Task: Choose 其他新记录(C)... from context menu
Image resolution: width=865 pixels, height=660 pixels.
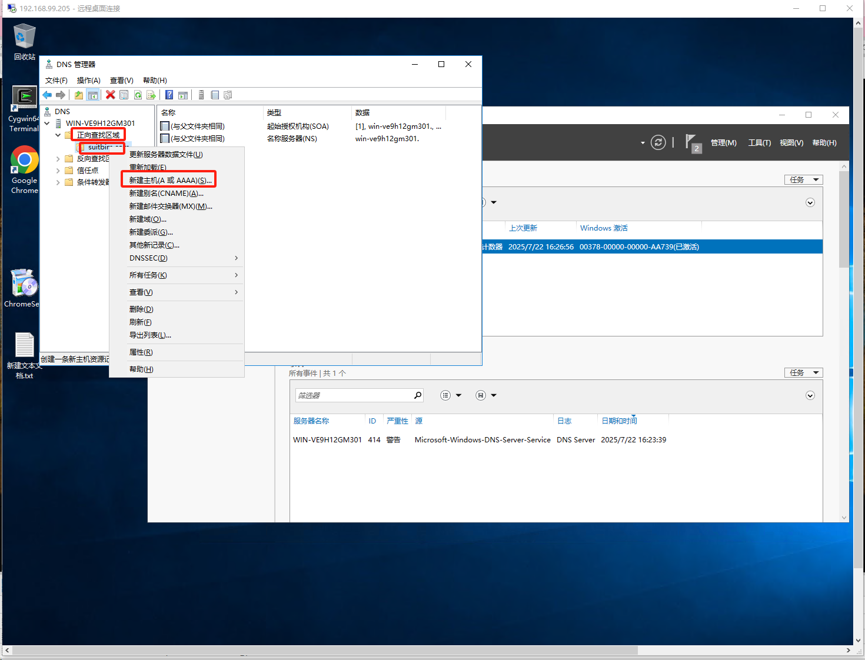Action: click(177, 245)
